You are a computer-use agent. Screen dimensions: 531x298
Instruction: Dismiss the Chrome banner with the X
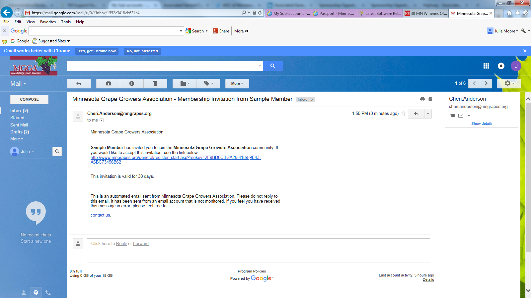(x=525, y=51)
